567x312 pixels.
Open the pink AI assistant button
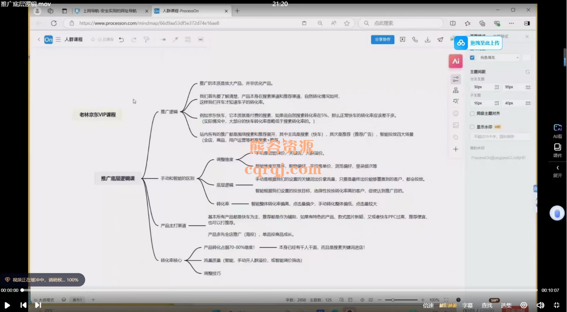pos(456,61)
